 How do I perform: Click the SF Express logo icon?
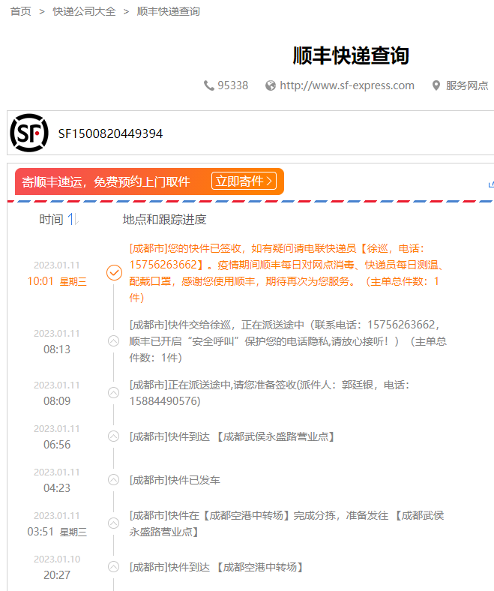tap(29, 133)
